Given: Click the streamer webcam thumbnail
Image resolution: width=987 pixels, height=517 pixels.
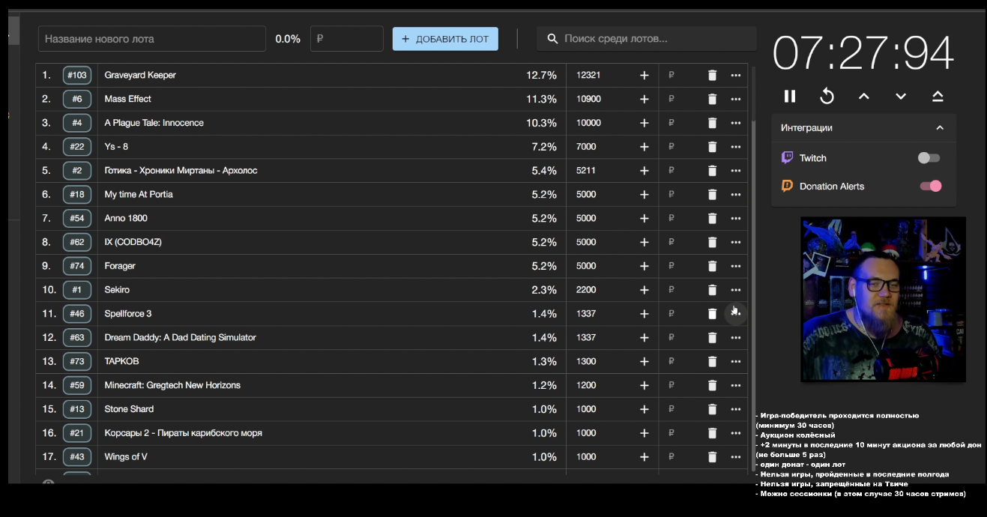Looking at the screenshot, I should coord(883,299).
